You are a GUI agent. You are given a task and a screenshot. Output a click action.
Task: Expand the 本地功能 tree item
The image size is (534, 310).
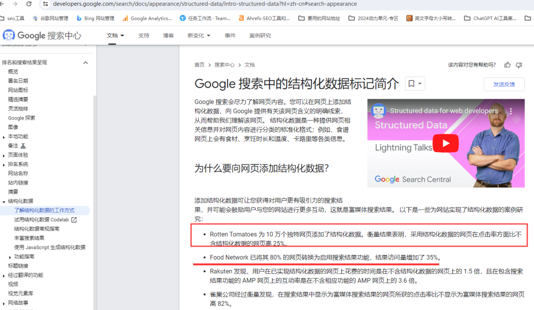[x=4, y=137]
